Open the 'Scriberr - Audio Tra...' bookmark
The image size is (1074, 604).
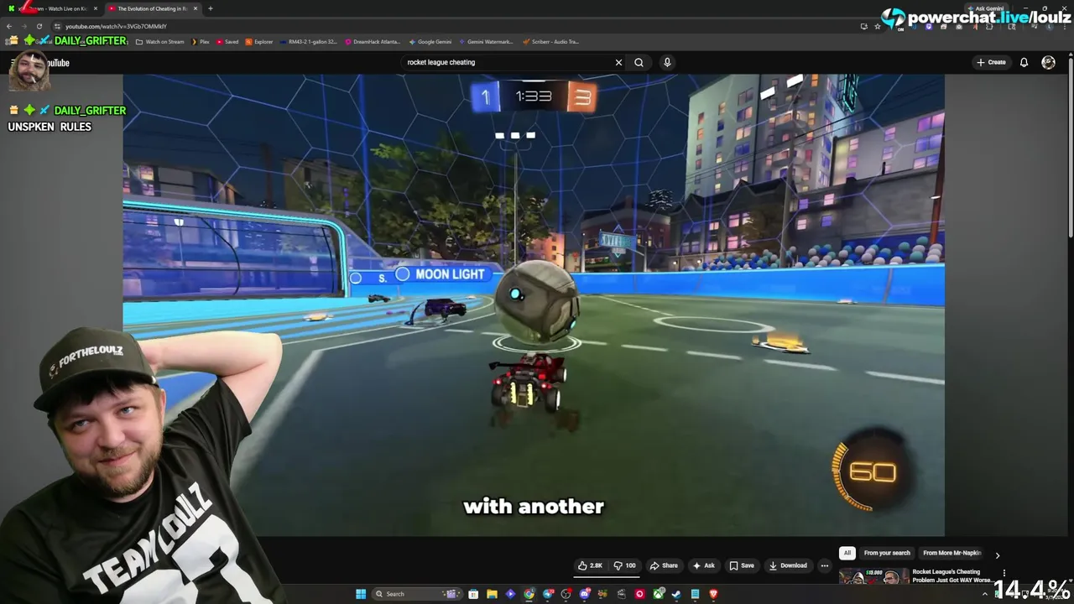[550, 41]
